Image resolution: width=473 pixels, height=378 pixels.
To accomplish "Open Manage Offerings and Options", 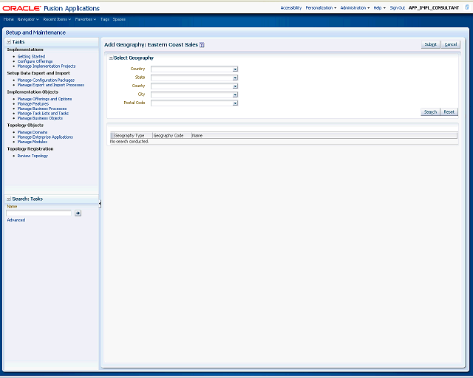I will point(44,99).
